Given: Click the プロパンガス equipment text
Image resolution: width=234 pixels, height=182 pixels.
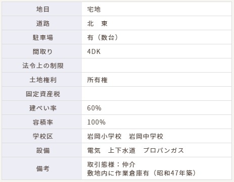Looking at the screenshot, I should [x=163, y=150].
